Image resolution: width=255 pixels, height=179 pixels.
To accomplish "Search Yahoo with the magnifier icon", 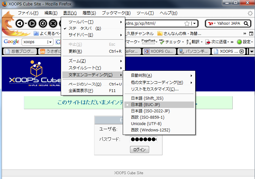I will (x=246, y=23).
